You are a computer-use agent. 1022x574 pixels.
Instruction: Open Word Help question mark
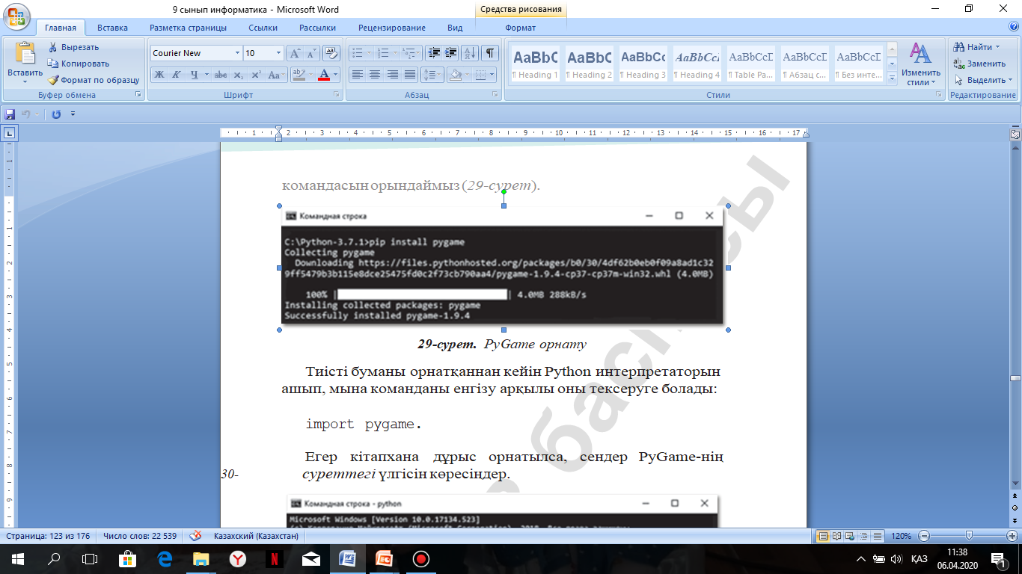(x=1013, y=28)
